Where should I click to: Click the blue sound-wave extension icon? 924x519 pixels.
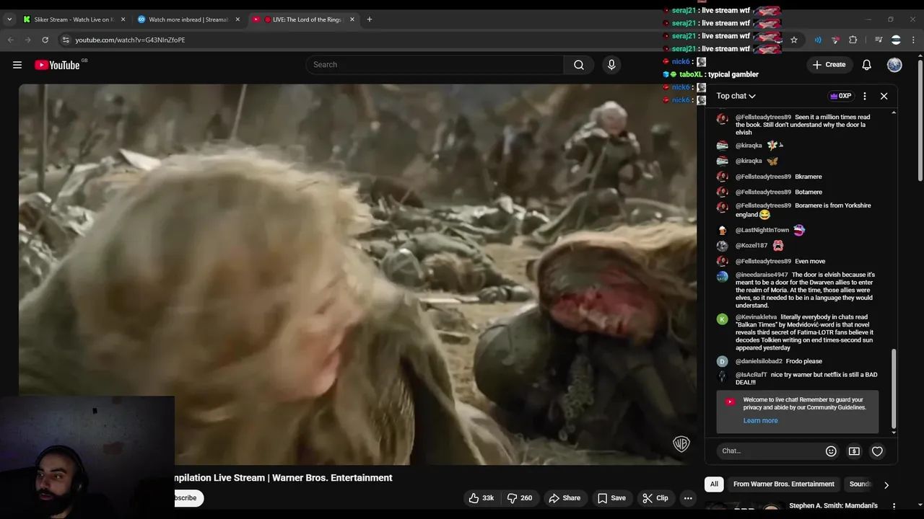(x=818, y=40)
